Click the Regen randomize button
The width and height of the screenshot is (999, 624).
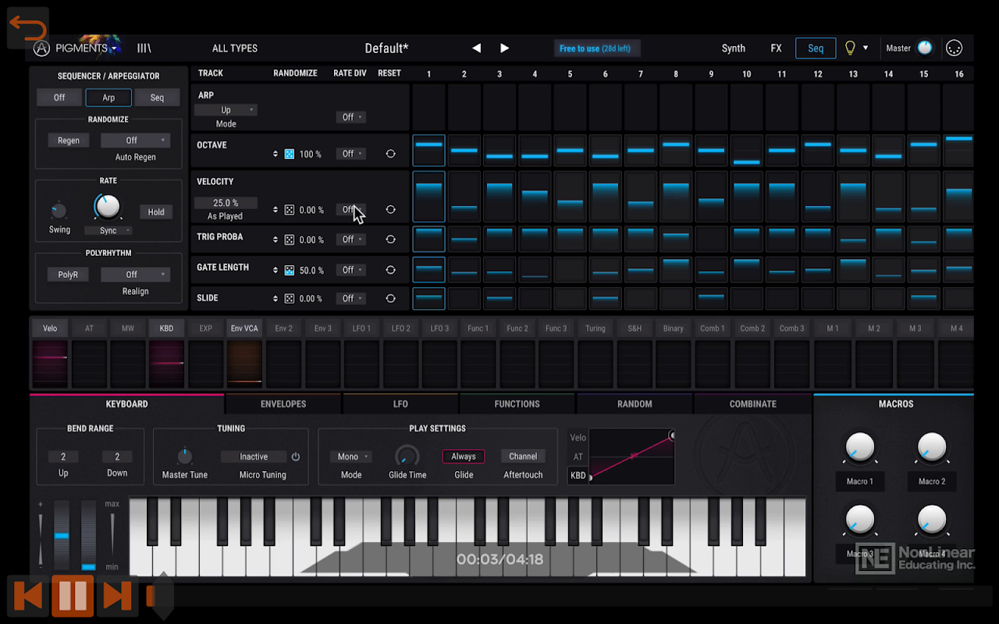coord(68,140)
